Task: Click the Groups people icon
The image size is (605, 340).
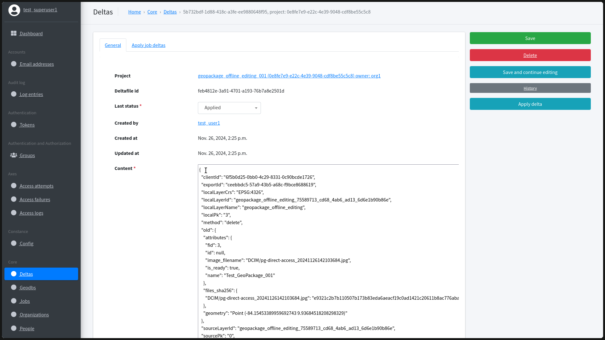Action: coord(14,155)
